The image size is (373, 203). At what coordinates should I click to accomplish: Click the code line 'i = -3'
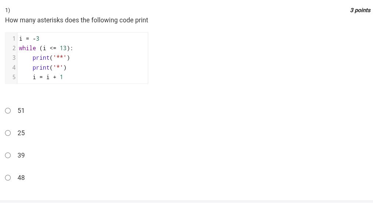click(x=29, y=38)
